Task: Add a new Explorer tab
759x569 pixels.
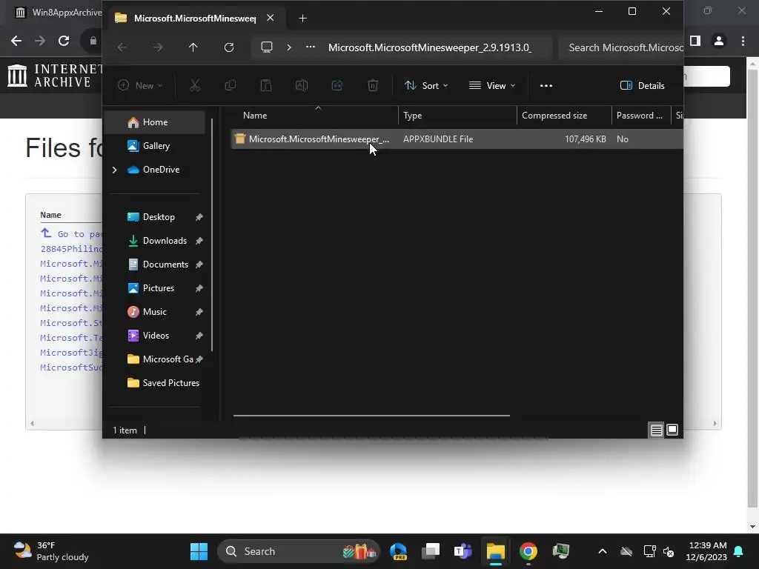Action: 302,19
